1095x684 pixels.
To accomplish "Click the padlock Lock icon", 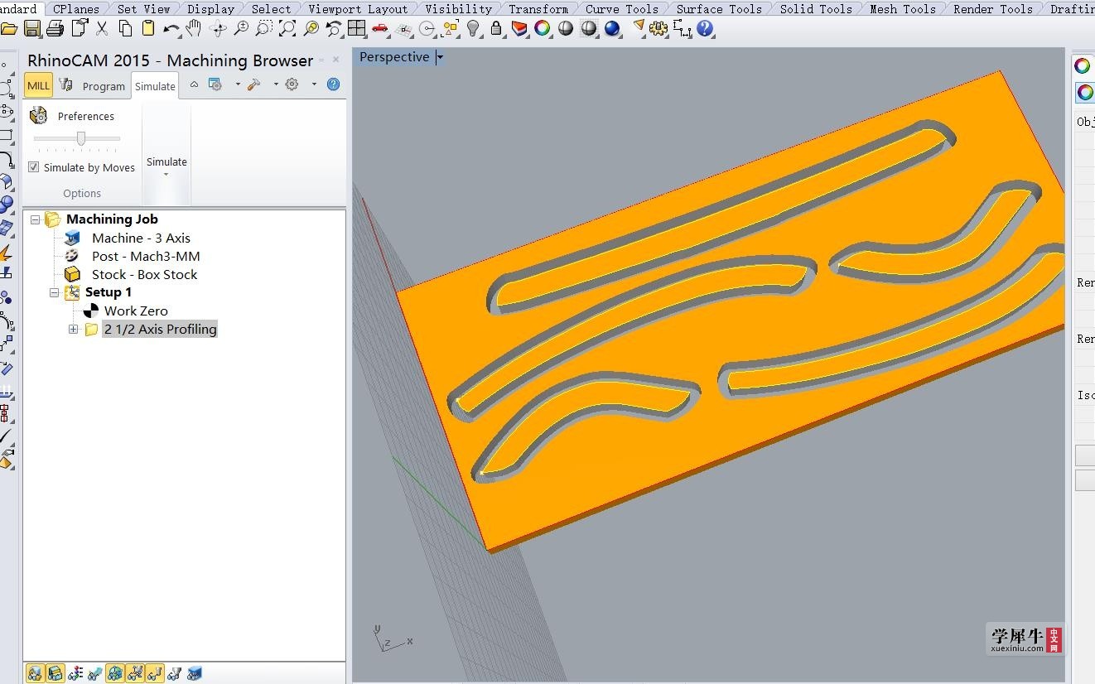I will (496, 29).
